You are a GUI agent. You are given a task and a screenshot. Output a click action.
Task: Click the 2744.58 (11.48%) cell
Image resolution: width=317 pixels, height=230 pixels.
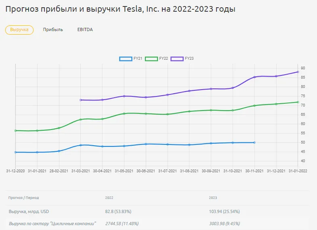click(x=122, y=224)
